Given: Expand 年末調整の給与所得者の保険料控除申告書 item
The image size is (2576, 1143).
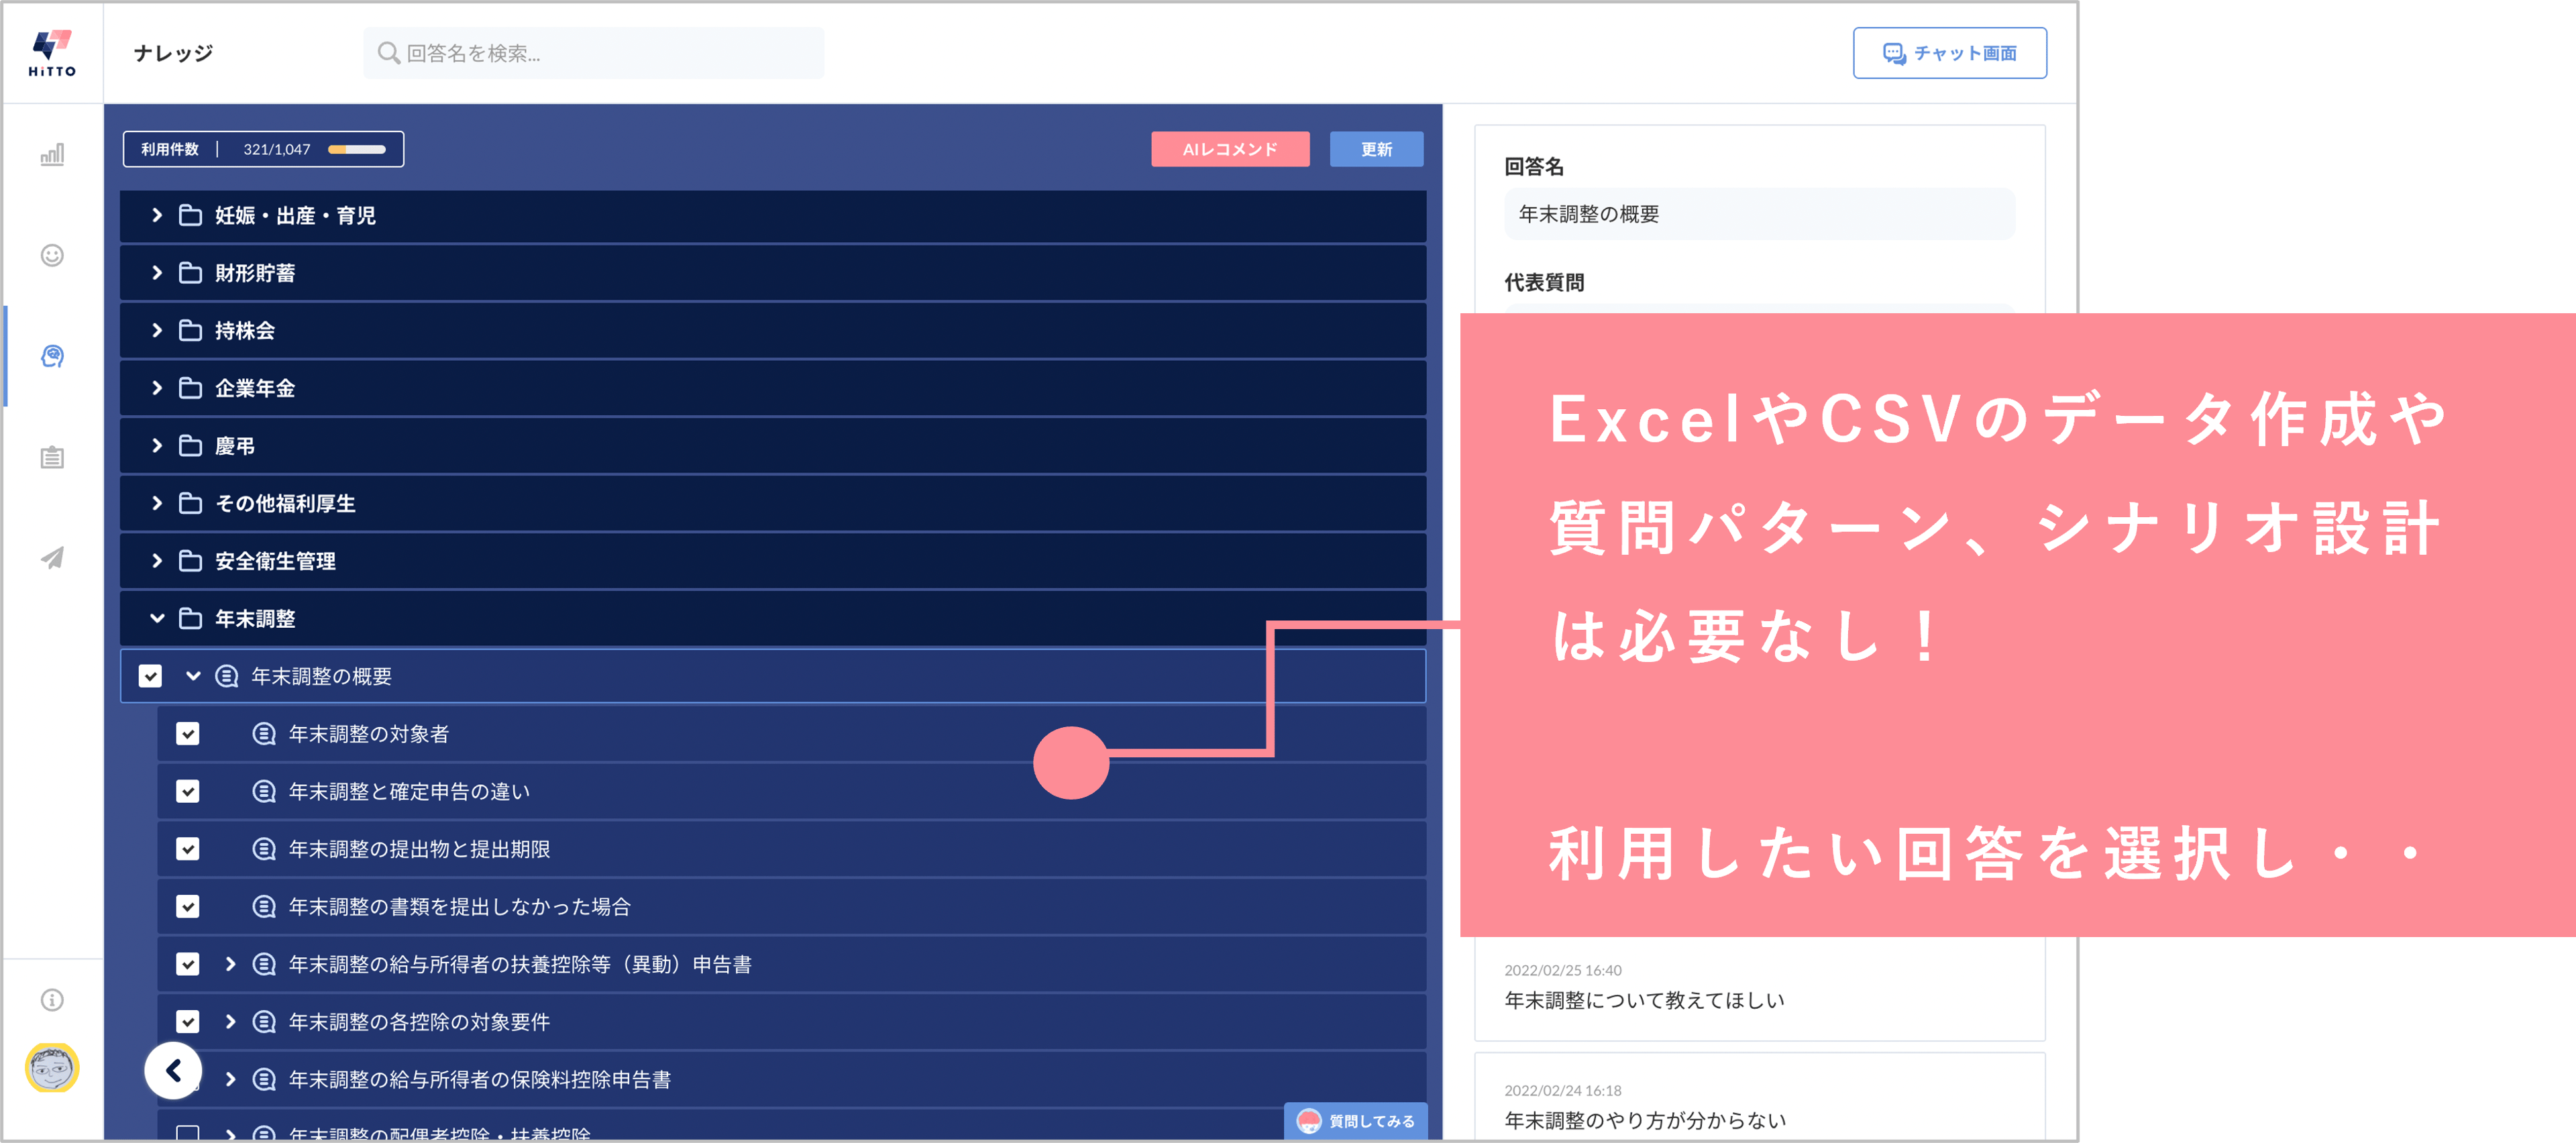Looking at the screenshot, I should [x=230, y=1079].
